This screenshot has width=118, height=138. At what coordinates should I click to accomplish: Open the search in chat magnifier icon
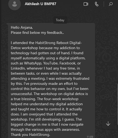click(111, 4)
